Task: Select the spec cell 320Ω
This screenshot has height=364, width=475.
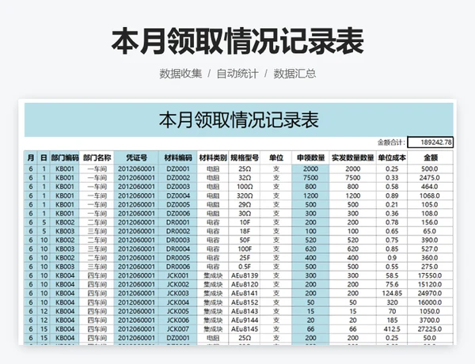Action: point(245,195)
